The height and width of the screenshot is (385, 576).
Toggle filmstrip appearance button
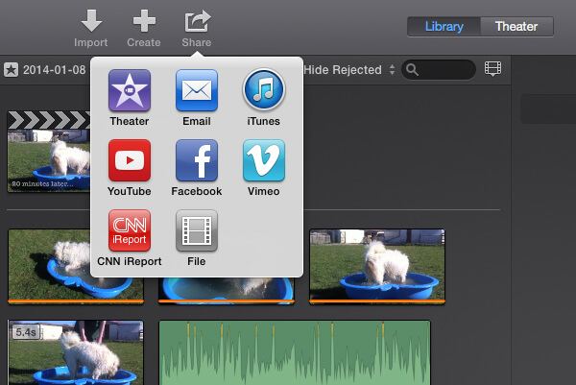pyautogui.click(x=492, y=69)
